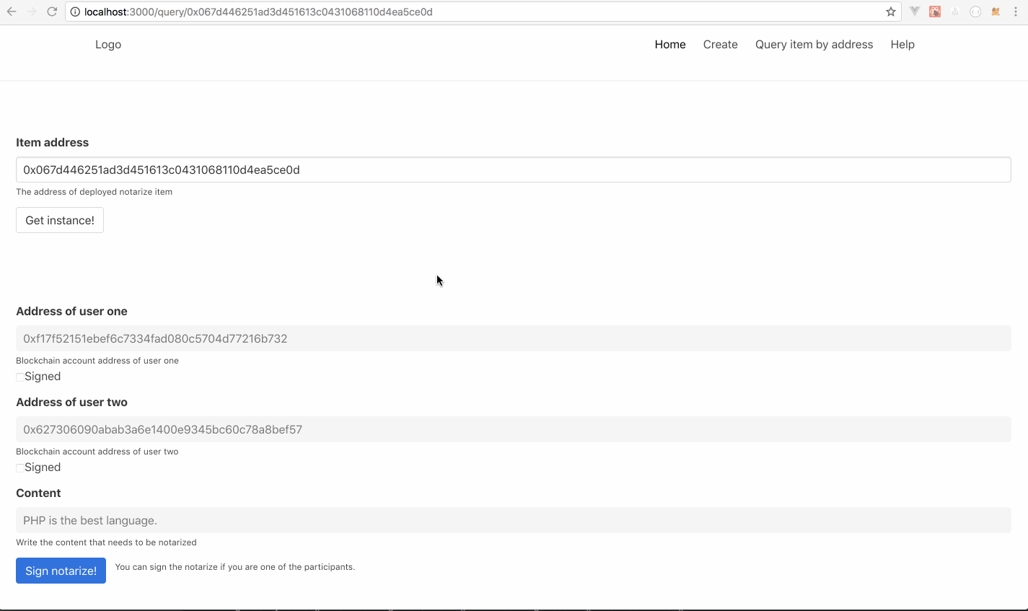This screenshot has height=611, width=1028.
Task: Click the Sign notarize! button
Action: (x=61, y=571)
